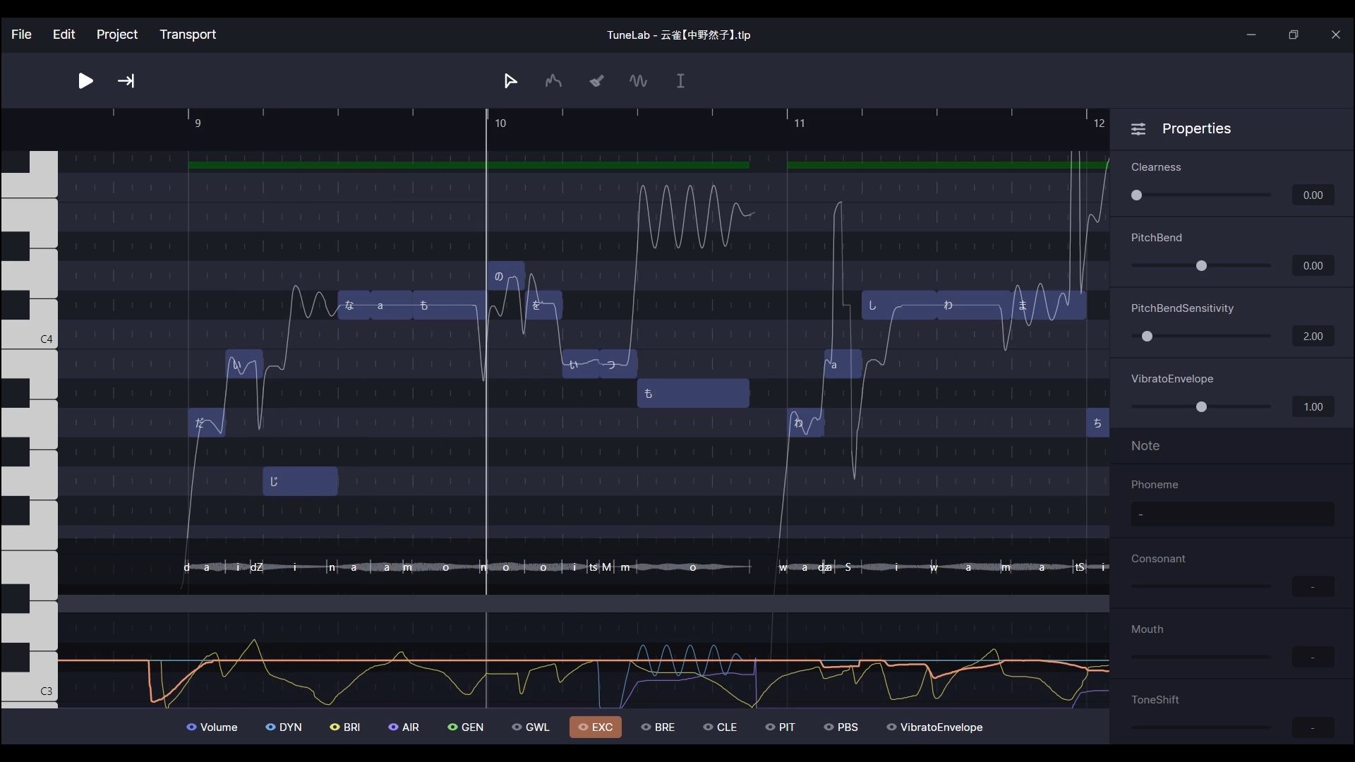This screenshot has height=762, width=1355.
Task: Open the Edit menu
Action: tap(64, 35)
